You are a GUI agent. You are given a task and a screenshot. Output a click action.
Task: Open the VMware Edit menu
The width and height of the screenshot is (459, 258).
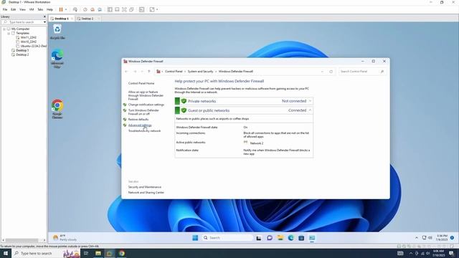coord(14,9)
